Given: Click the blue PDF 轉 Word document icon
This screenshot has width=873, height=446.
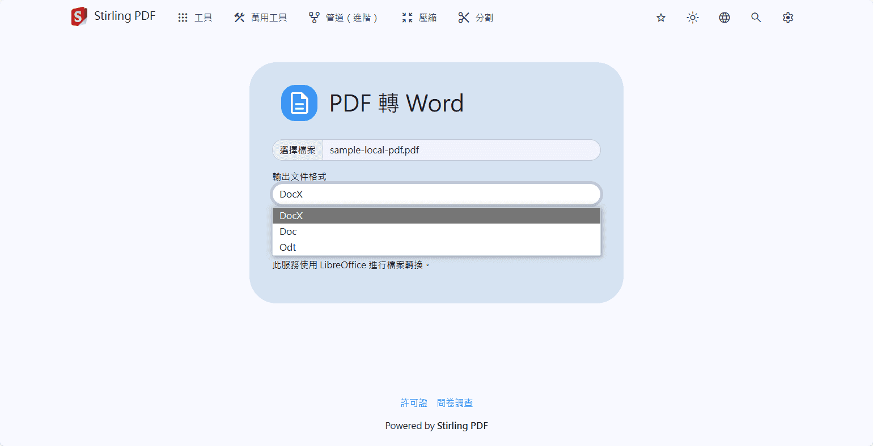Looking at the screenshot, I should click(299, 103).
